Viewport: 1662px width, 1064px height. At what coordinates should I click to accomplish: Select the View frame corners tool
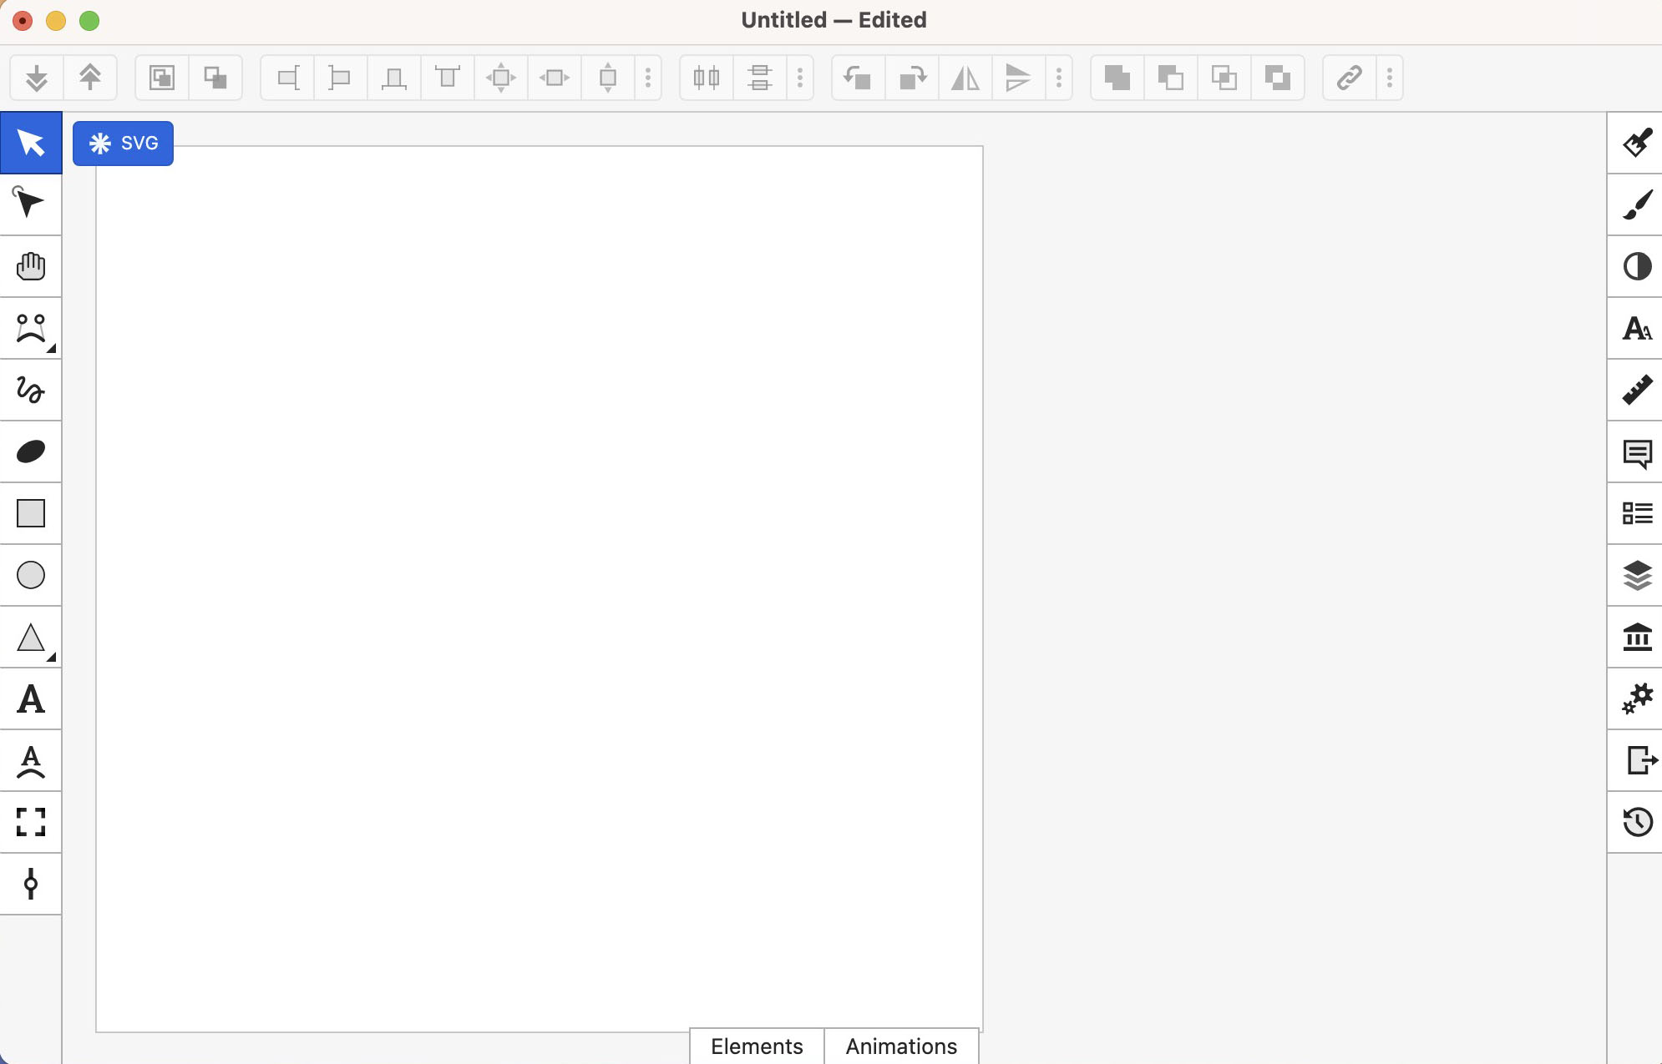coord(31,822)
